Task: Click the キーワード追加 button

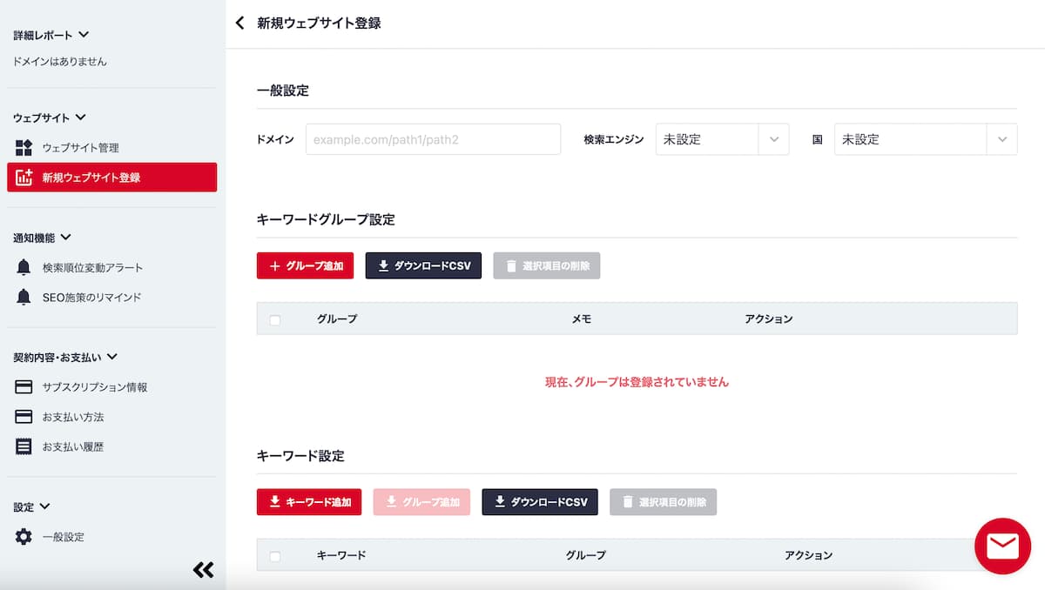Action: pyautogui.click(x=308, y=502)
